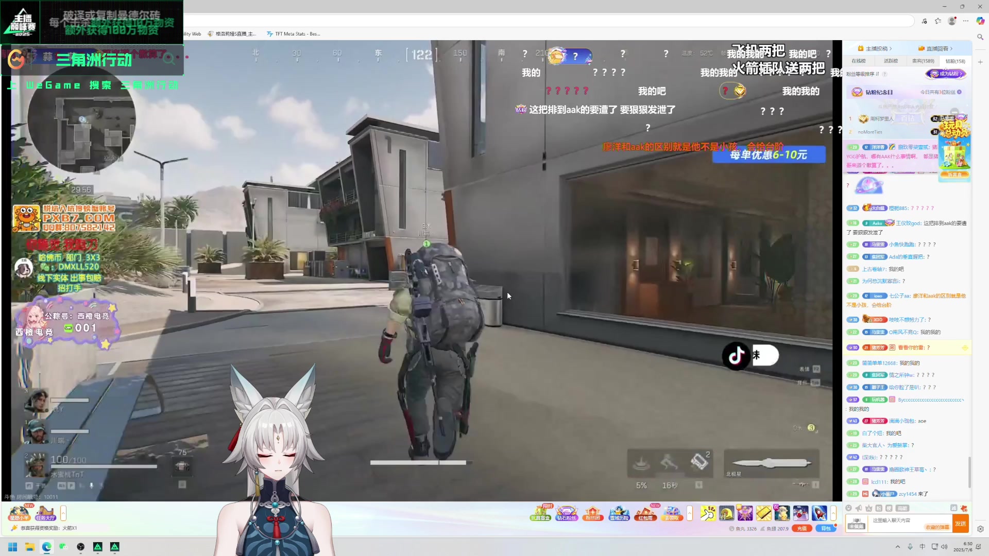Select ranked fan 南柯梦里人
The image size is (989, 556).
[x=882, y=119]
